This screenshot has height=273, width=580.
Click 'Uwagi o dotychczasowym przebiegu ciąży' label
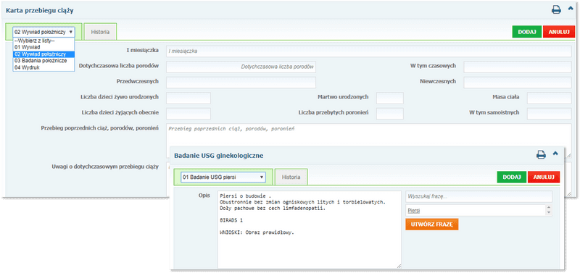(x=105, y=167)
